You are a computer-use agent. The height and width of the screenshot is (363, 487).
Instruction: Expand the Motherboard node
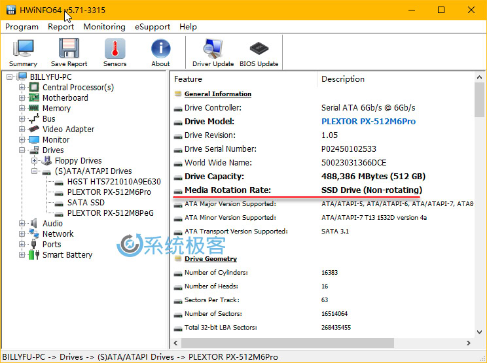tap(22, 97)
